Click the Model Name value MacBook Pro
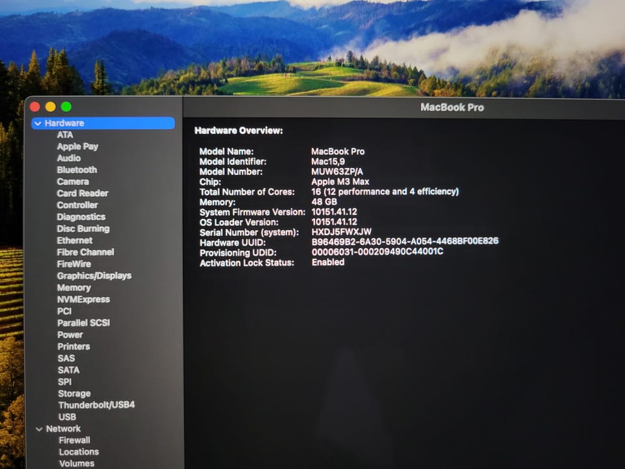625x469 pixels. pyautogui.click(x=338, y=152)
